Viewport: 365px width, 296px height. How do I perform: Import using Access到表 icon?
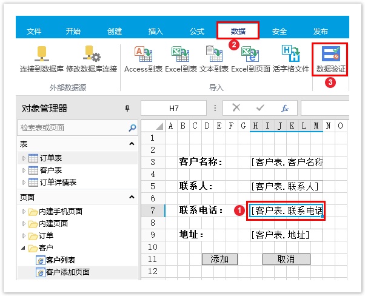(143, 54)
